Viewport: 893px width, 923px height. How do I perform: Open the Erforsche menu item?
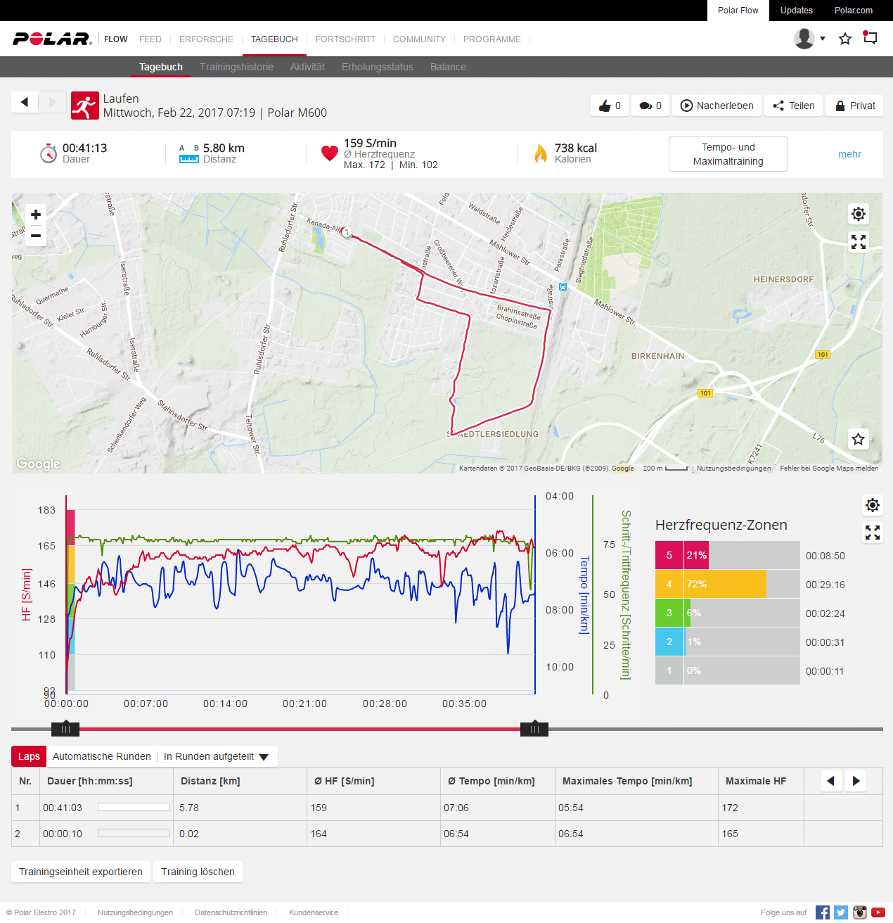(x=206, y=39)
